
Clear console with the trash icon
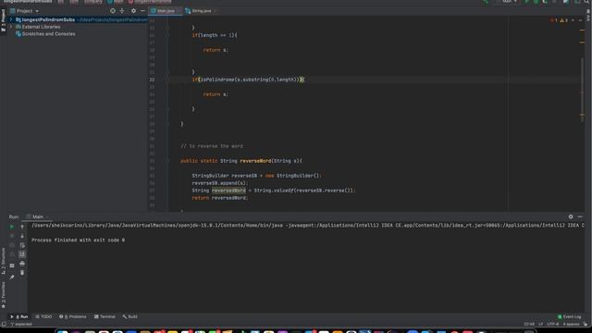coord(22,272)
